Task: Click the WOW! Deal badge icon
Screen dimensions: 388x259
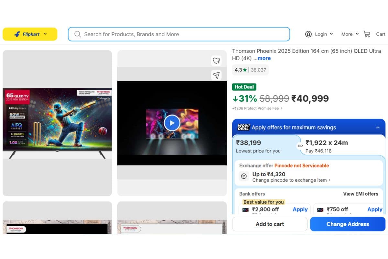Action: coord(243,127)
